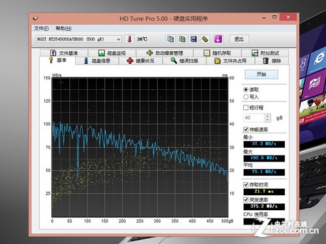Viewport: 326px width, 244px height.
Task: Click the short stroke gB value field
Action: 254,118
